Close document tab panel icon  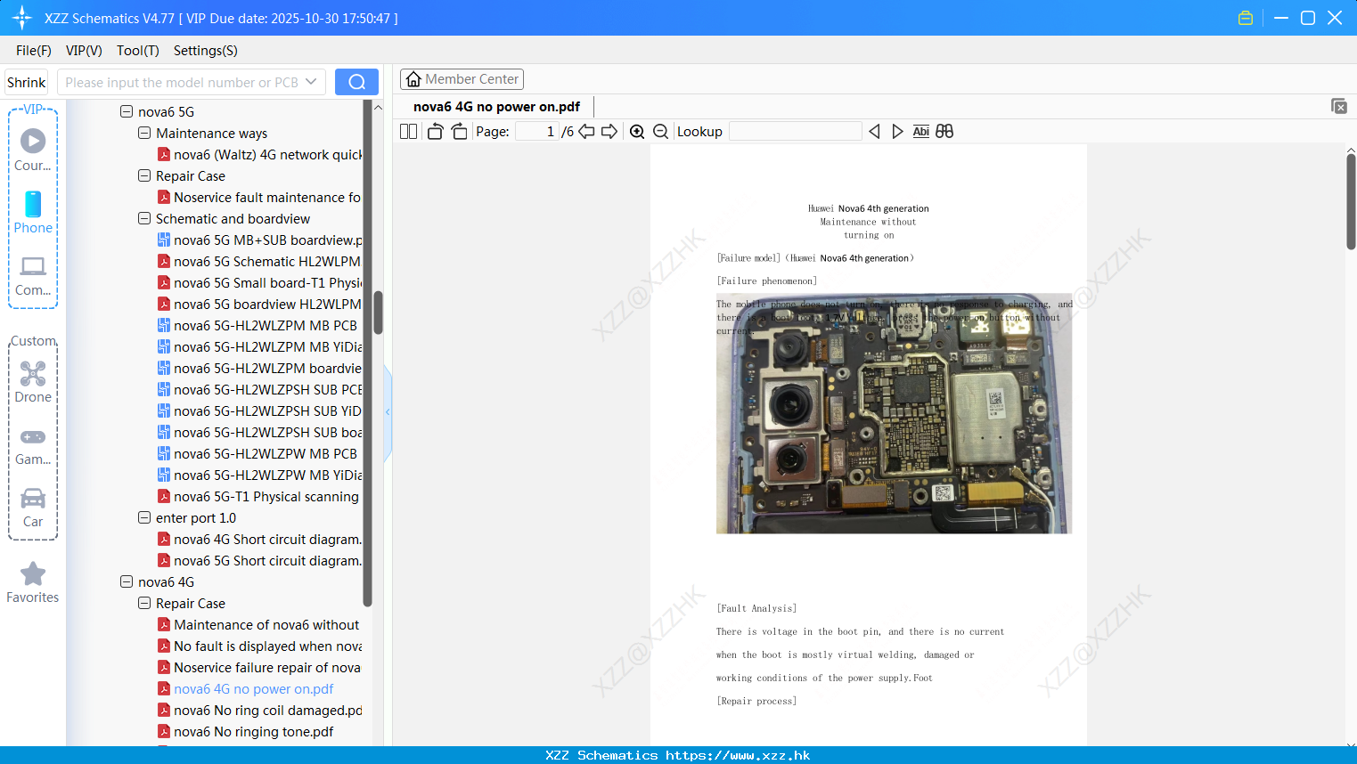(1339, 106)
